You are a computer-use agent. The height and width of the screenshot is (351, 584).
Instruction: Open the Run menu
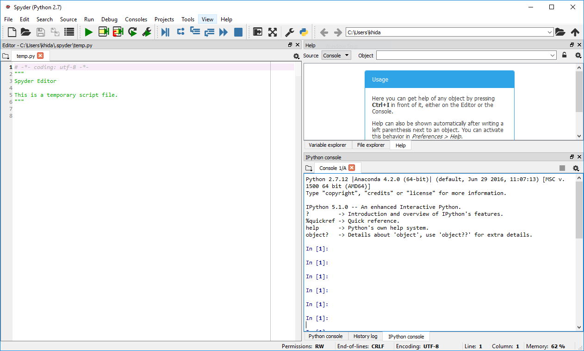coord(89,19)
